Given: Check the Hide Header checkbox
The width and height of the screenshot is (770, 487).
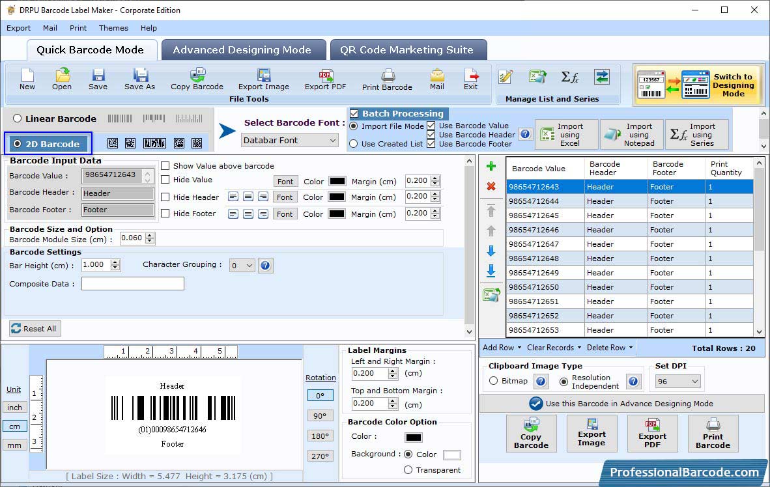Looking at the screenshot, I should pos(165,197).
